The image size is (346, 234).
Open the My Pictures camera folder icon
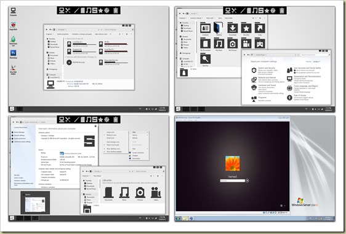tap(233, 44)
